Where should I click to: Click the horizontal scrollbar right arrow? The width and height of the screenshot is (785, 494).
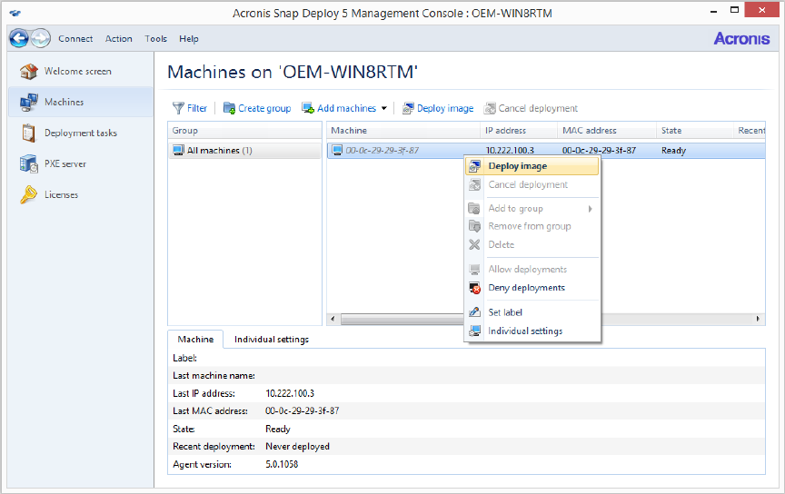pos(758,319)
